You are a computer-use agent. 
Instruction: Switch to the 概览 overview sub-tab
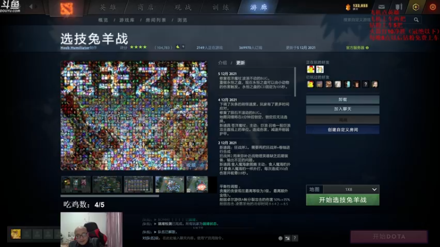[x=103, y=20]
